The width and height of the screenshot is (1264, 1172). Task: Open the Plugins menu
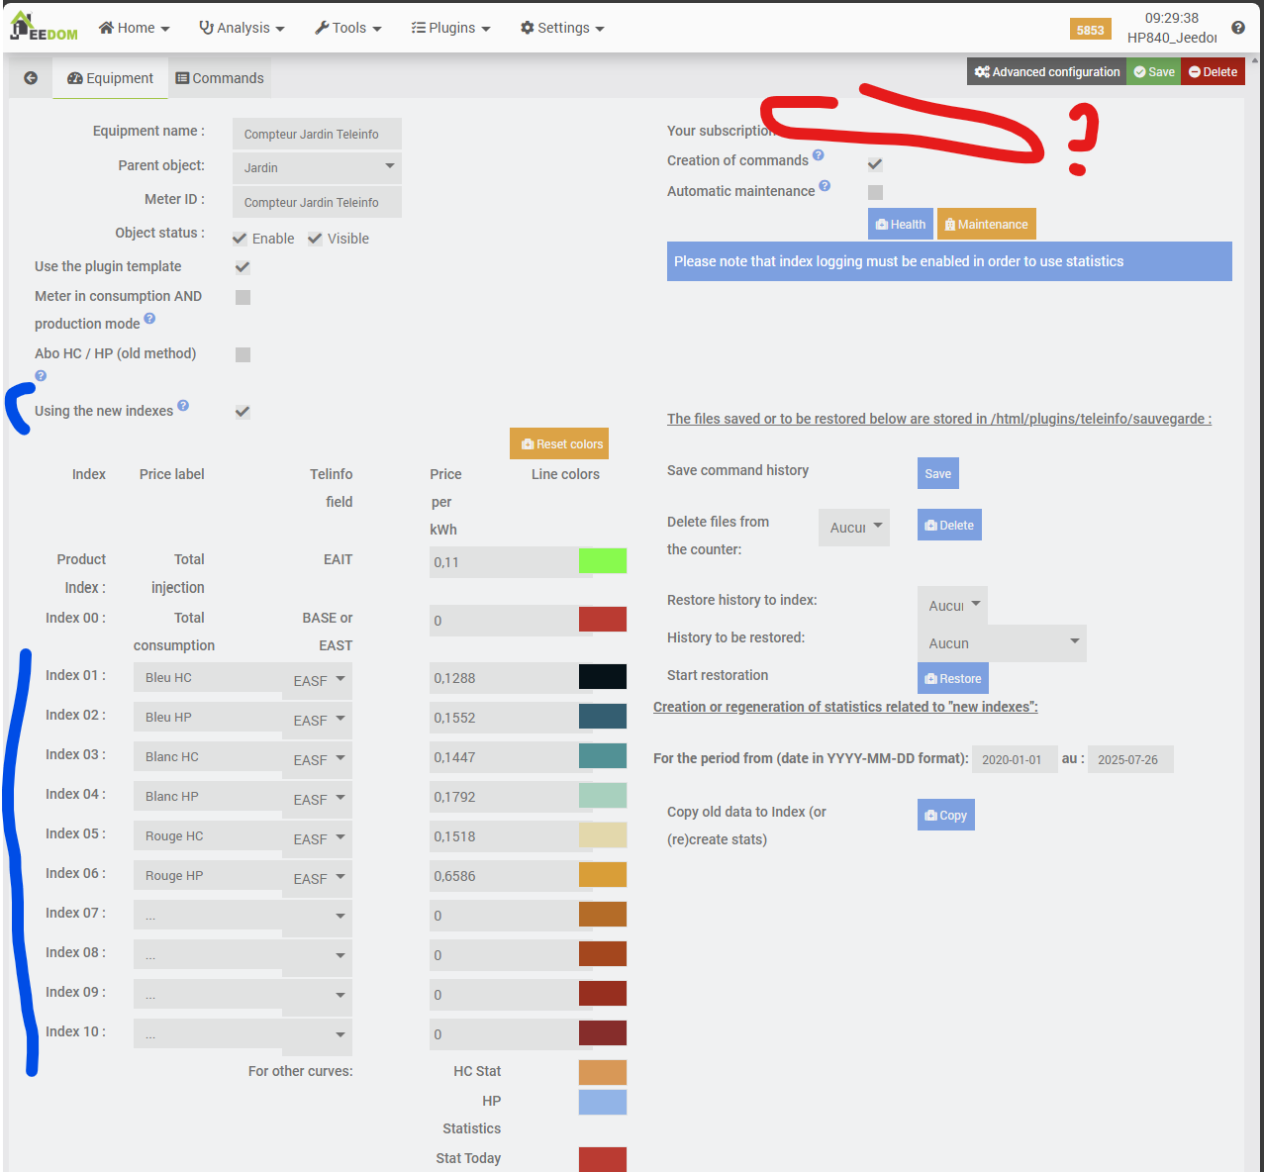click(451, 28)
